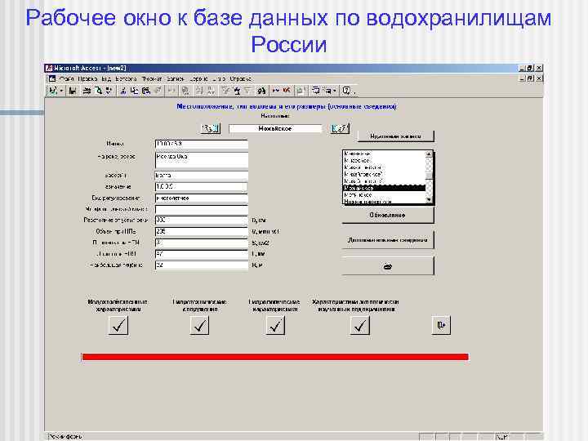588x441 pixels.
Task: Click the exit door icon button
Action: (441, 325)
